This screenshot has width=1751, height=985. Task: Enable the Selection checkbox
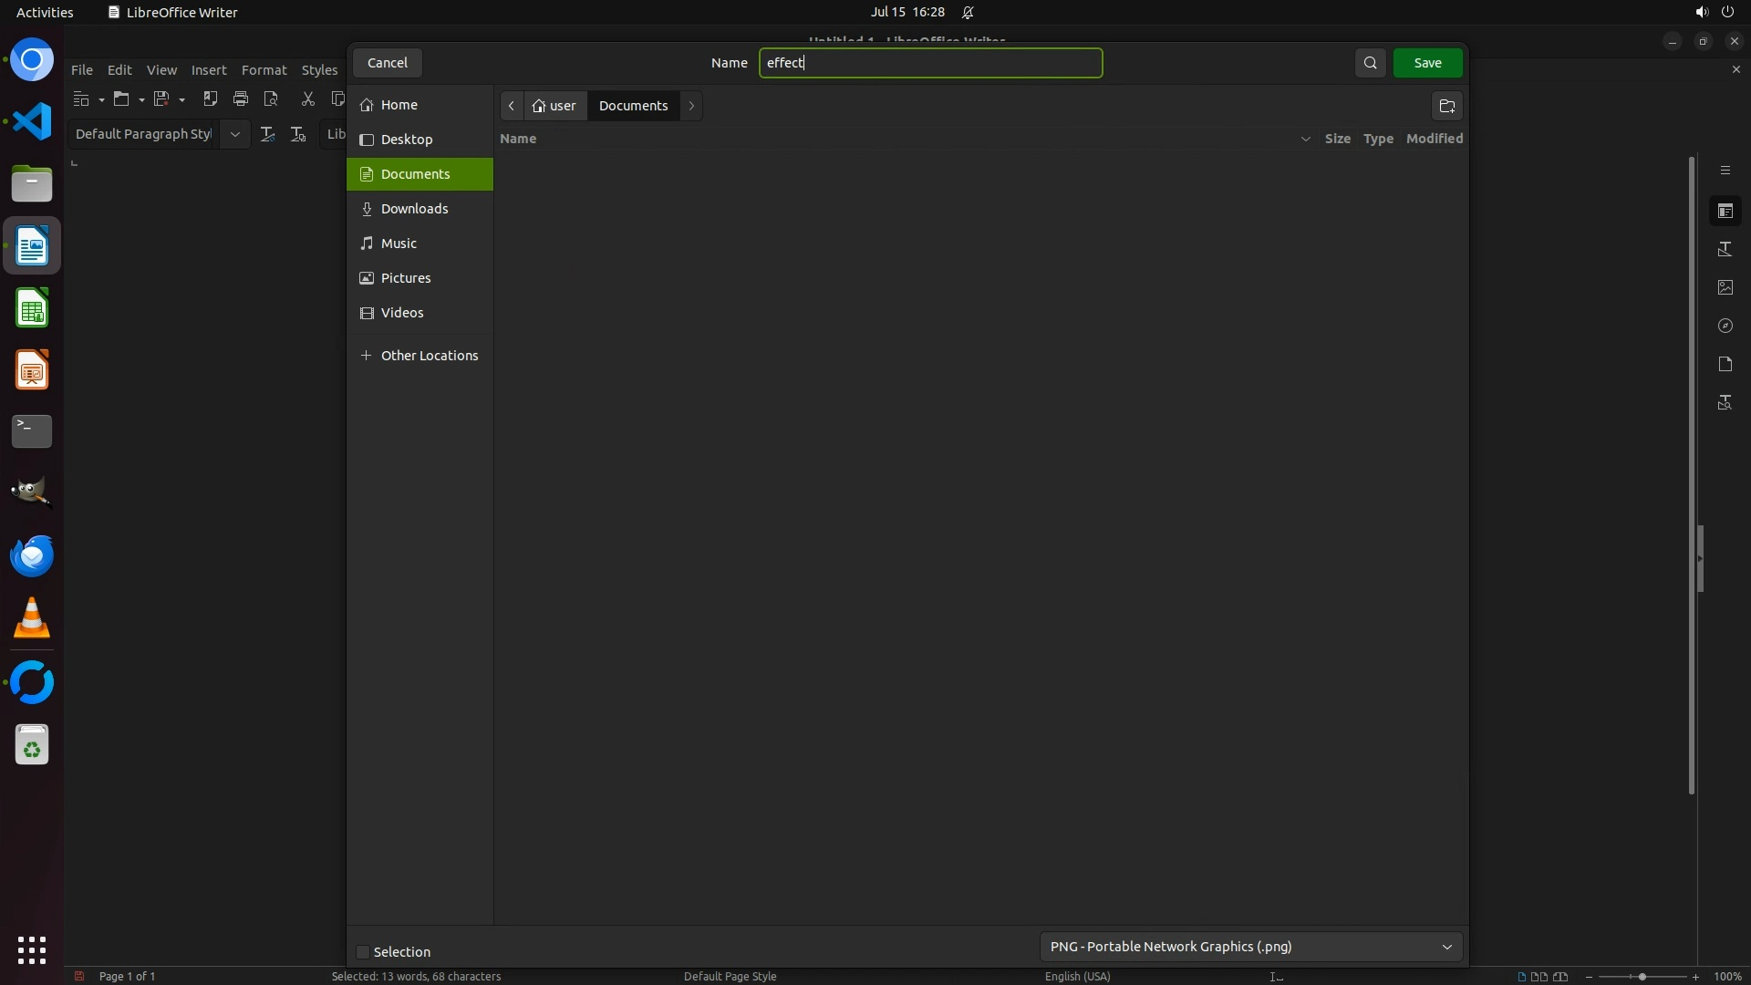click(x=363, y=952)
